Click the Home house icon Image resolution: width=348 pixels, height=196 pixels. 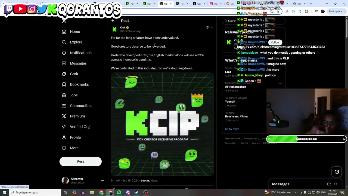pyautogui.click(x=64, y=32)
